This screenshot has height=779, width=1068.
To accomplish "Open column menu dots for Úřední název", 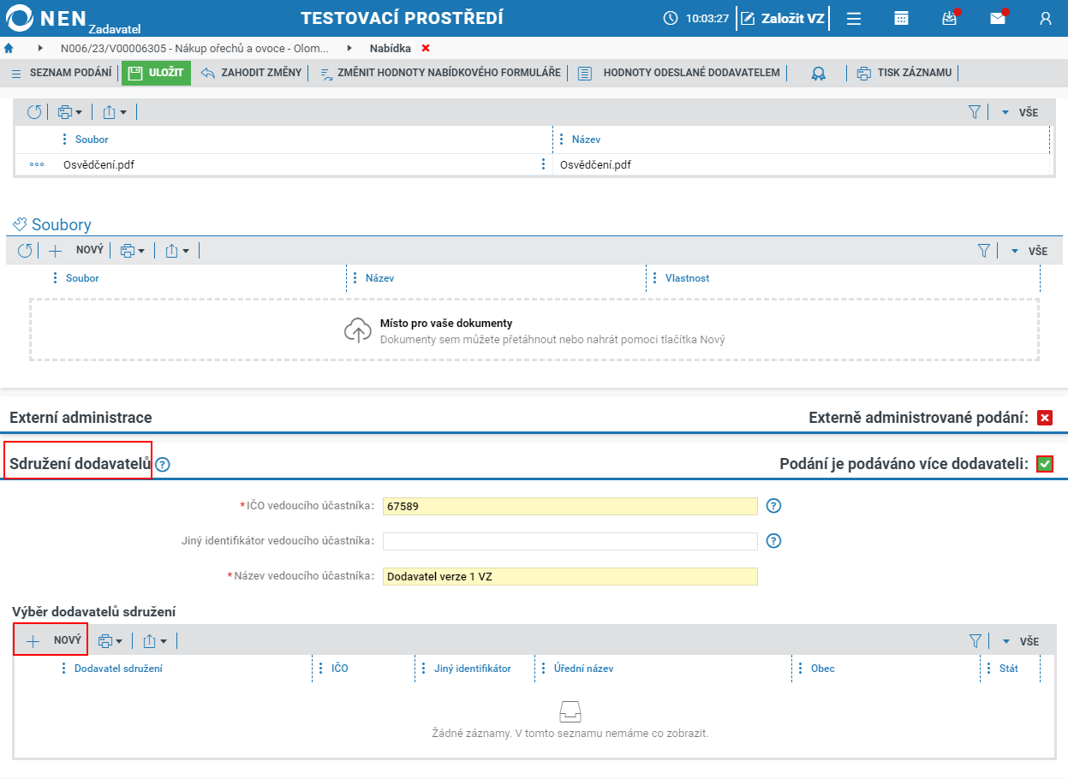I will [x=543, y=669].
